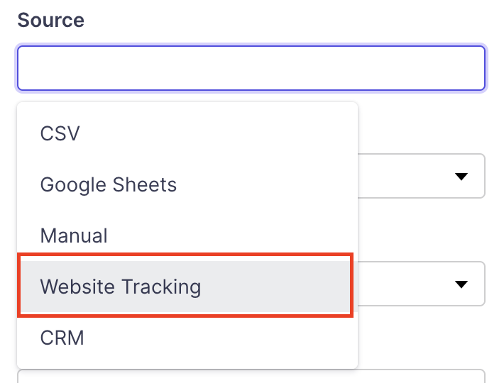Click the dropdown arrow beside Google Sheets
The height and width of the screenshot is (383, 504).
[x=461, y=176]
